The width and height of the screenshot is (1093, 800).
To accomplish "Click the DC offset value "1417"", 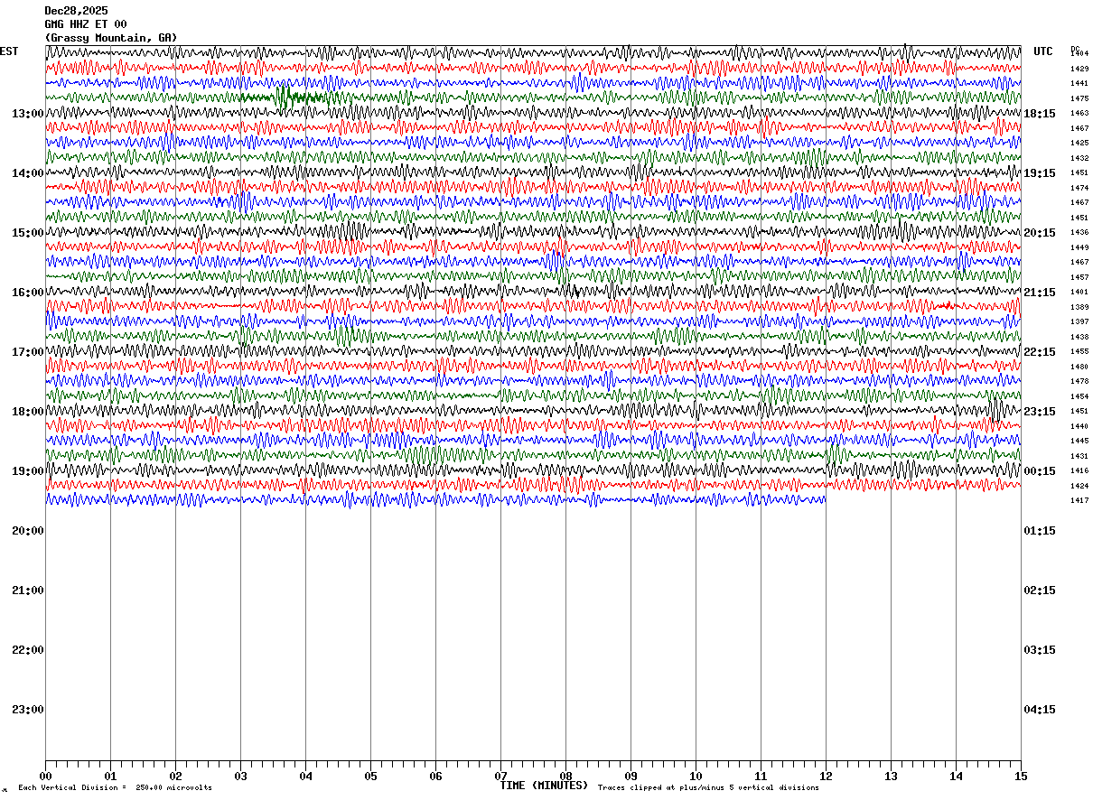I will click(1079, 500).
